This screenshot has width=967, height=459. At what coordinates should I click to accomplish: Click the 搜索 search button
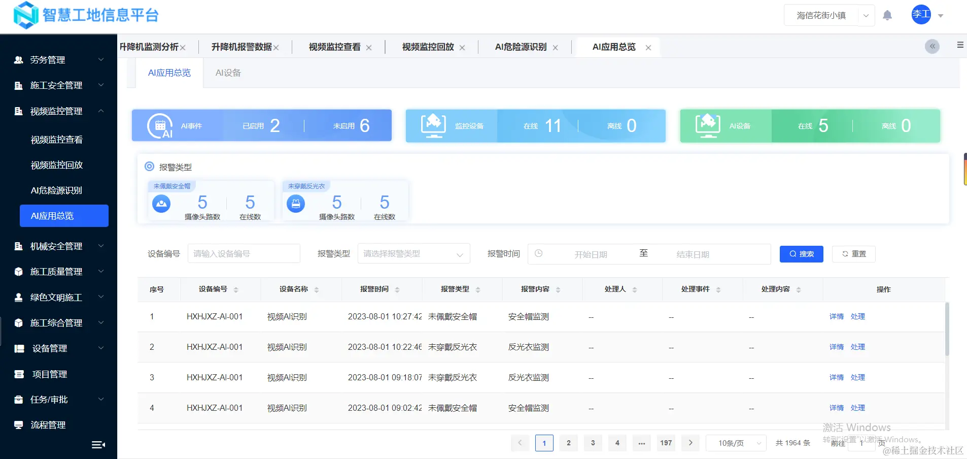801,254
